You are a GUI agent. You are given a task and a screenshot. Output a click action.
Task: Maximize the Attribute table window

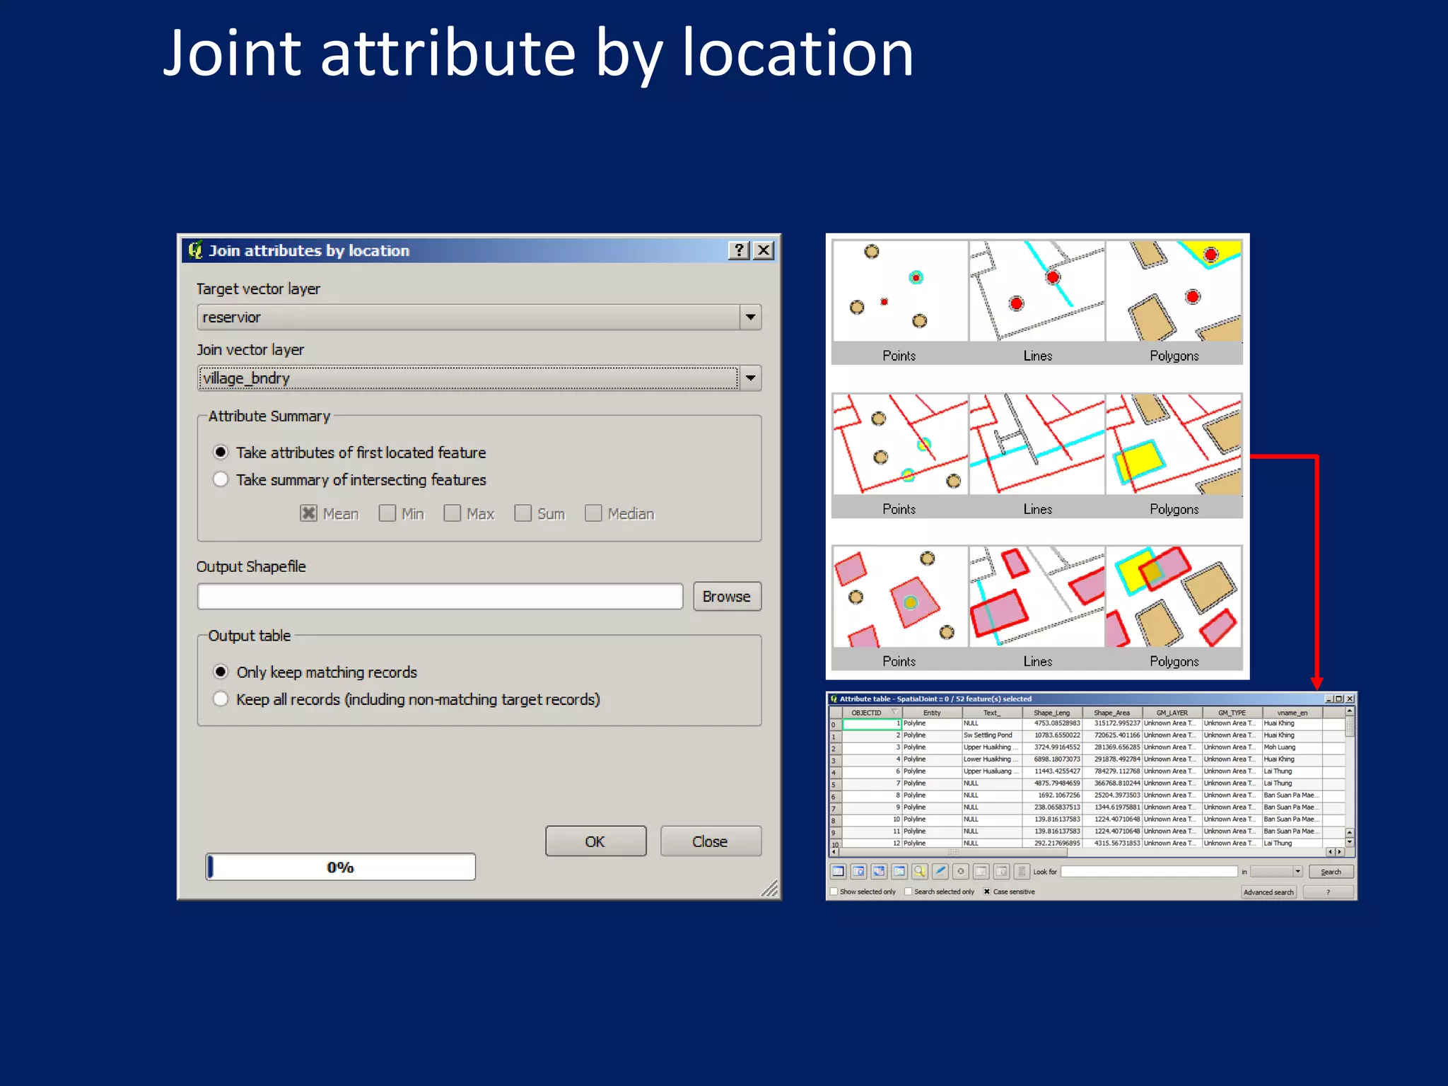1338,699
